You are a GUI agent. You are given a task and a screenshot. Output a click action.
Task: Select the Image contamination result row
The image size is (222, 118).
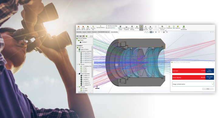click(193, 84)
